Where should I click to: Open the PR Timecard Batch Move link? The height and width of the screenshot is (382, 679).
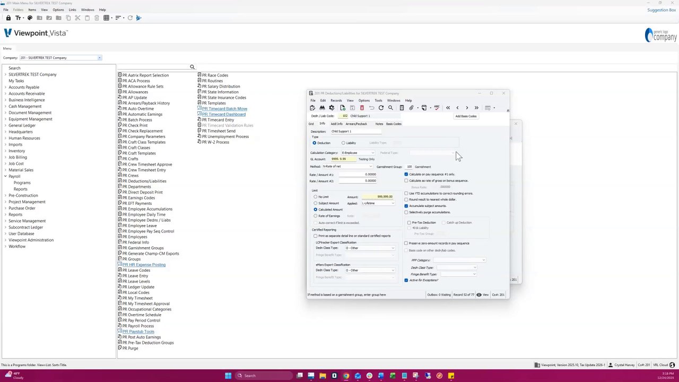tap(224, 109)
